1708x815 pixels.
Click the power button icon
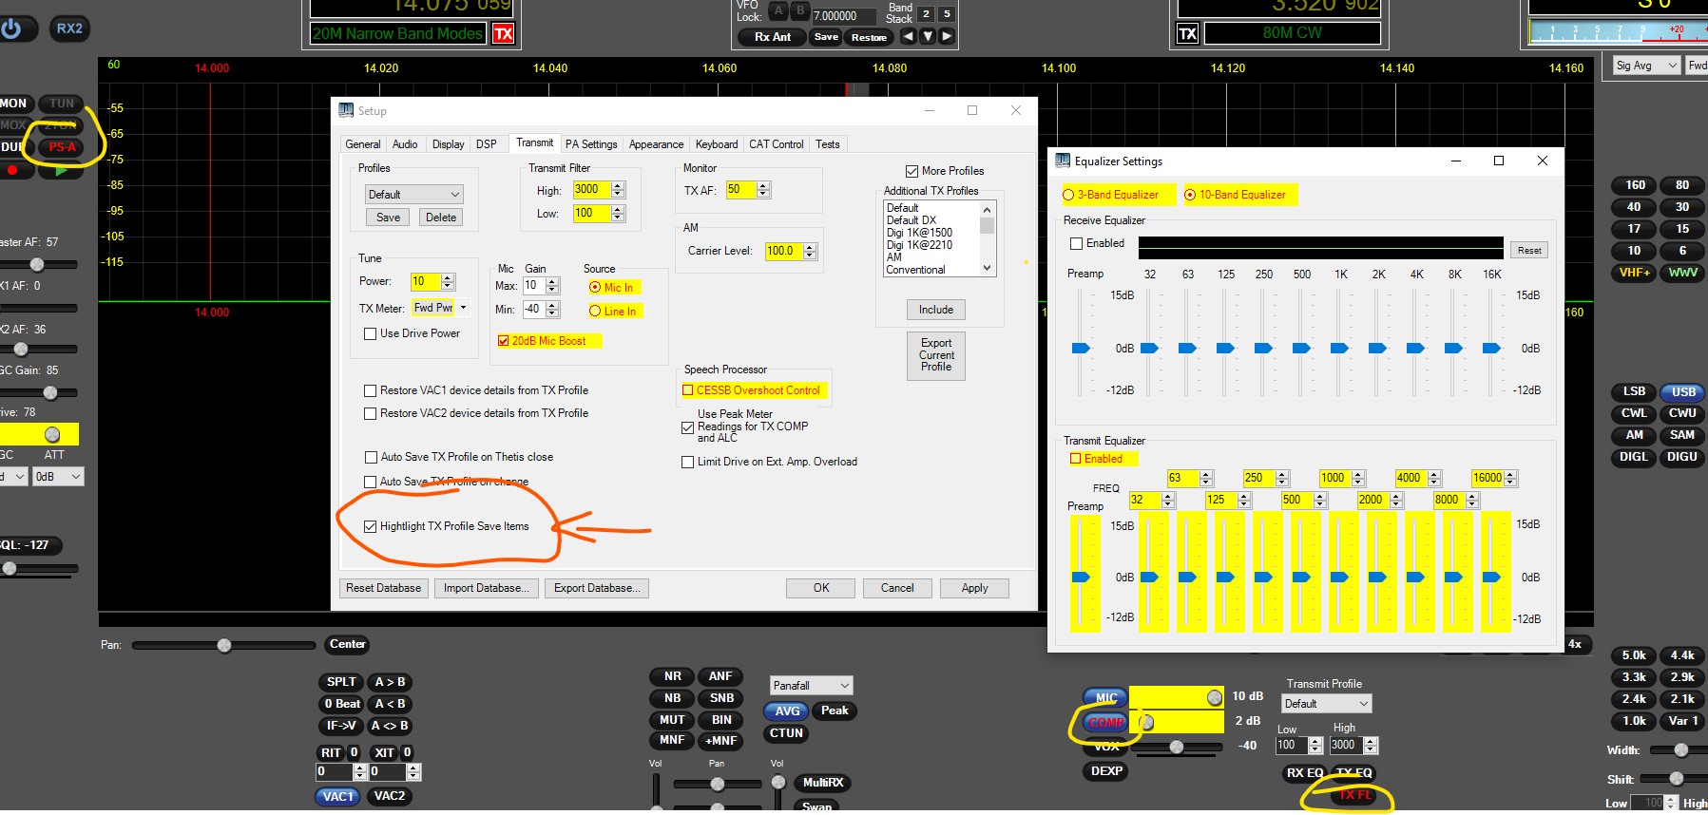[x=11, y=28]
